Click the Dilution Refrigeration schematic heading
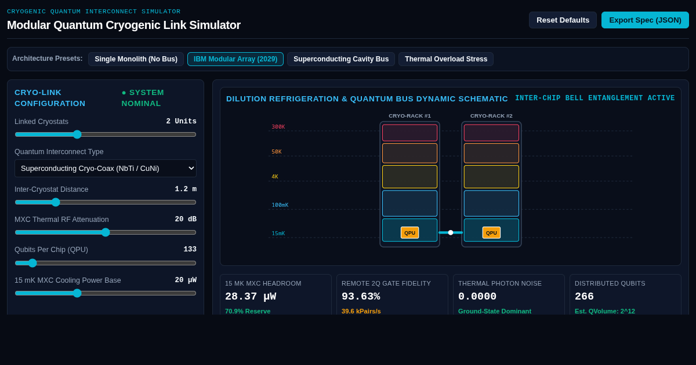Viewport: 696px width, 365px height. tap(367, 99)
